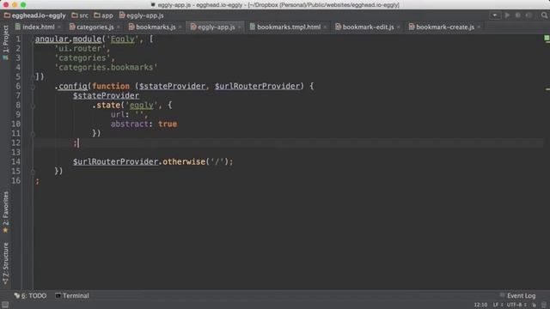Open the Terminal tool window
The height and width of the screenshot is (309, 550).
[72, 295]
